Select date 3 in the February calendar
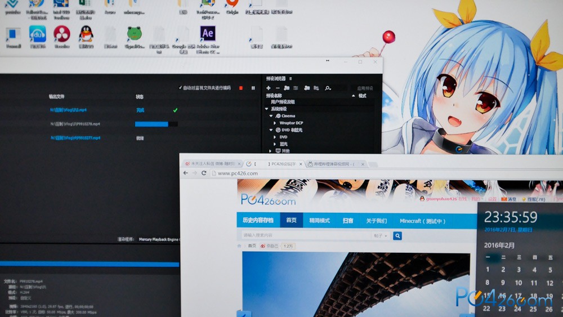Image resolution: width=563 pixels, height=317 pixels. [519, 270]
